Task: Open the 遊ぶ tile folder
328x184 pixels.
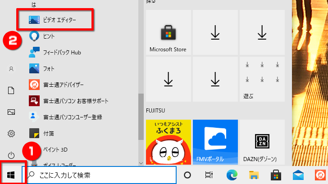Action: tap(262, 79)
